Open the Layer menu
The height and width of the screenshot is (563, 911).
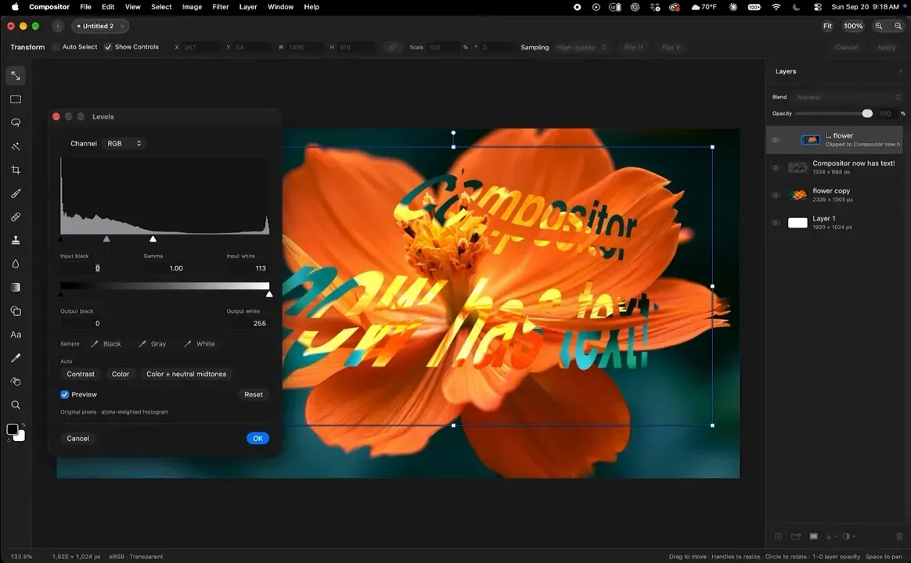click(248, 7)
